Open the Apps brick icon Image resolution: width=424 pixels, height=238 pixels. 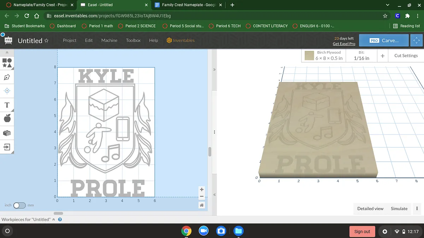point(7,133)
